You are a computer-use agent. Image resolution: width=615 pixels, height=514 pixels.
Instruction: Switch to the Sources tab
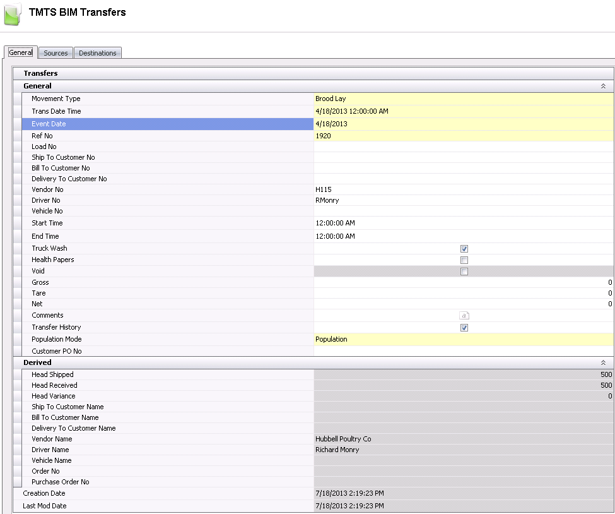[x=56, y=53]
